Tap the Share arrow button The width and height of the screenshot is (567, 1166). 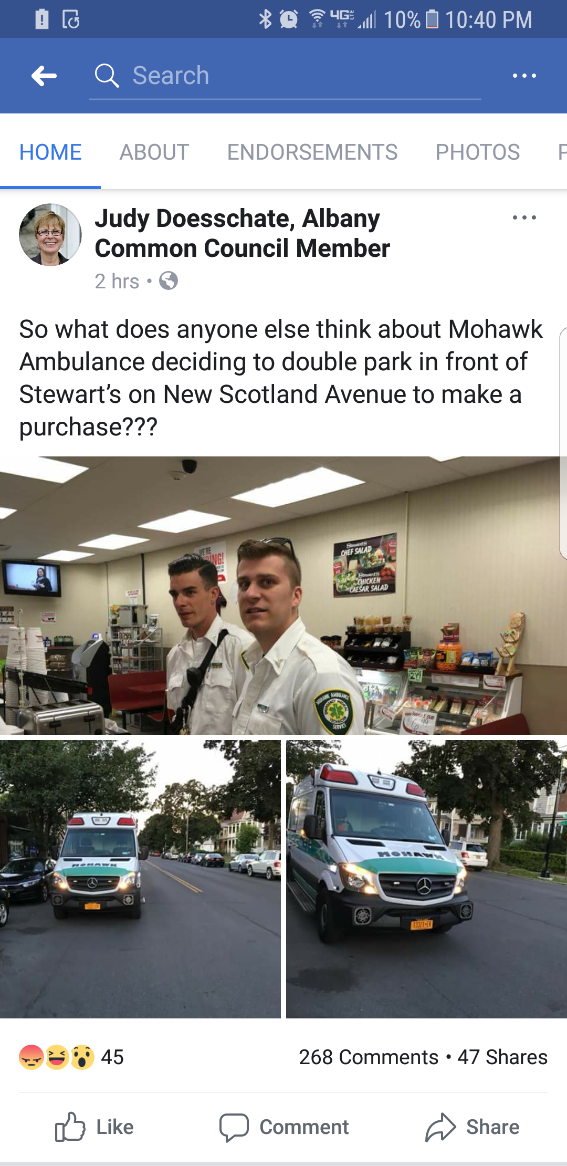(472, 1127)
